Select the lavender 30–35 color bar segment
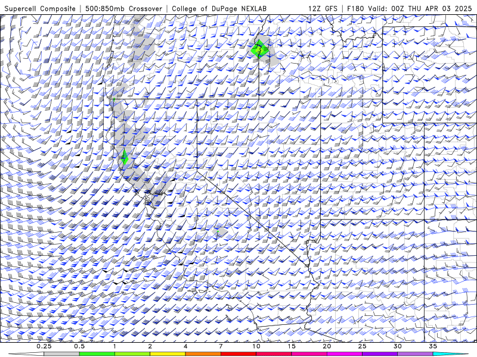 click(415, 354)
